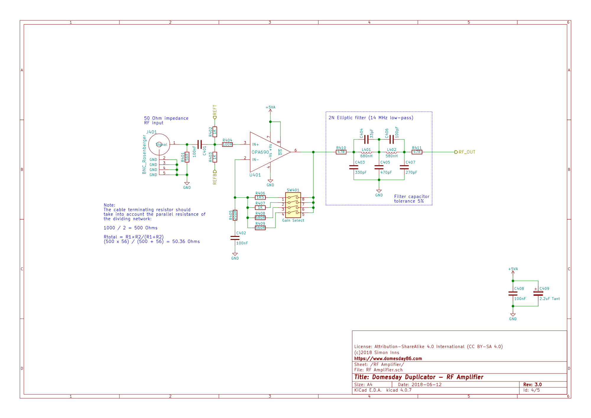The width and height of the screenshot is (591, 418).
Task: Click the R405 200R resistor
Action: point(235,215)
